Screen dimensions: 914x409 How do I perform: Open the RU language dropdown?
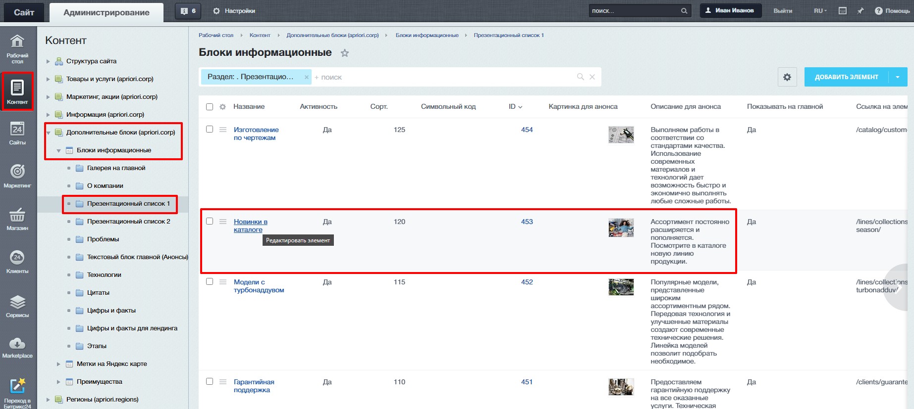[820, 11]
